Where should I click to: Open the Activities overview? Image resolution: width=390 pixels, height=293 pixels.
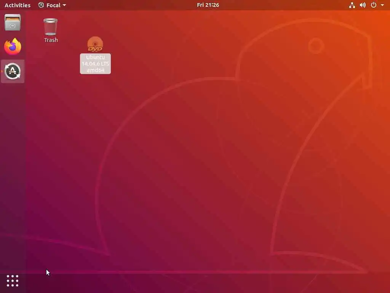[x=18, y=5]
